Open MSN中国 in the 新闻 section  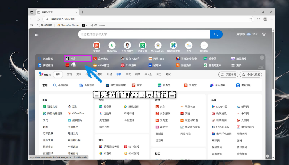219,107
